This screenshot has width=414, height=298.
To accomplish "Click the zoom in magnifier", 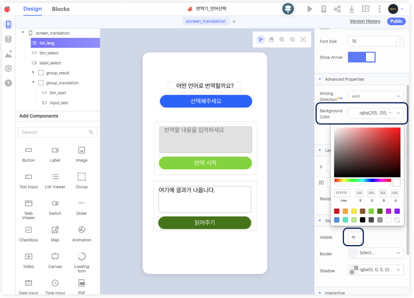I will (282, 39).
